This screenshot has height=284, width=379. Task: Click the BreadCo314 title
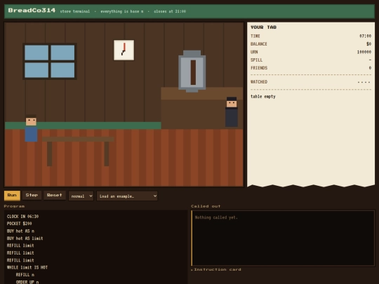coord(32,11)
